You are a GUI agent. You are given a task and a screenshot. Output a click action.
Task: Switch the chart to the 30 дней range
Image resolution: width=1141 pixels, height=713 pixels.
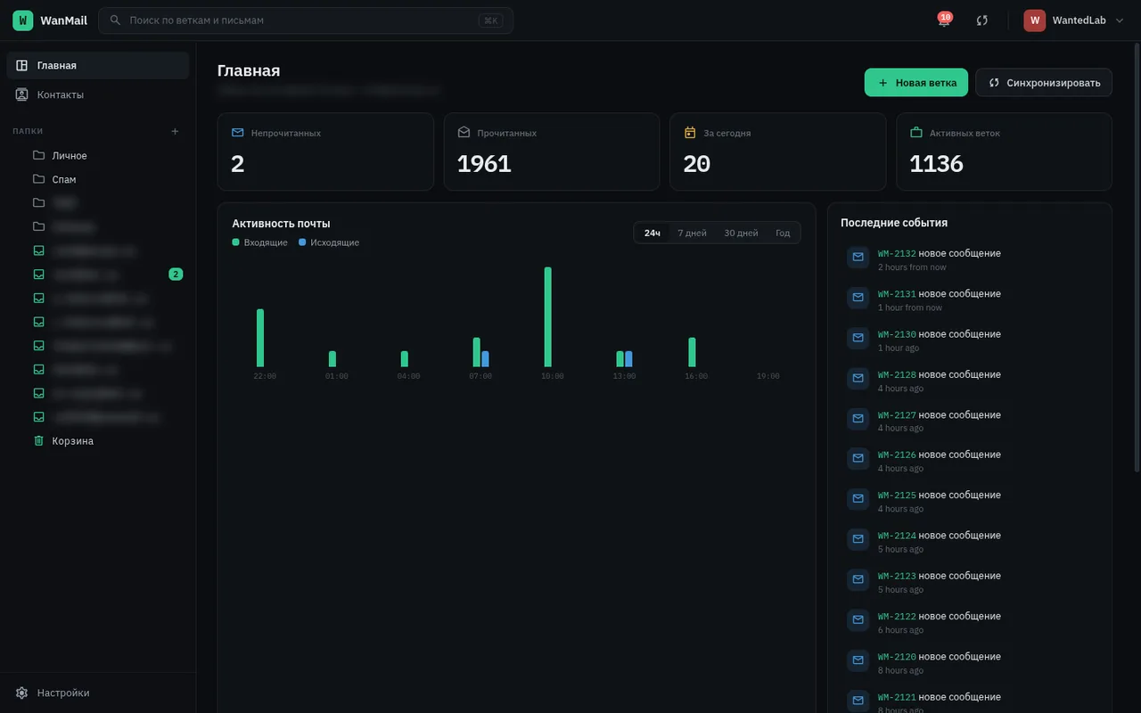[741, 233]
